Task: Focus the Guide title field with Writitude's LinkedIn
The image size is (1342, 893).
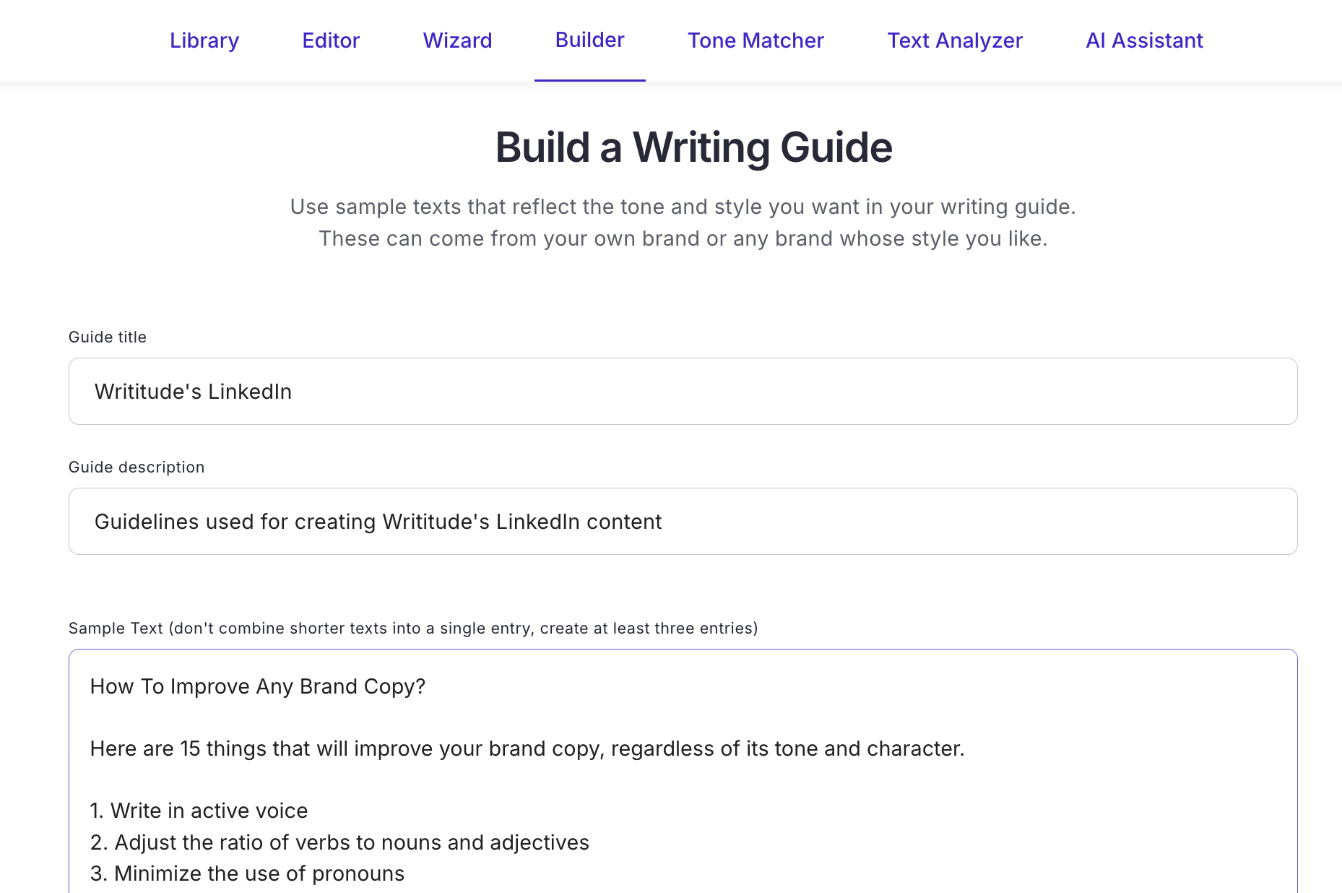Action: point(683,392)
